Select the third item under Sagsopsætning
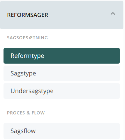125x140 pixels. pos(62,91)
